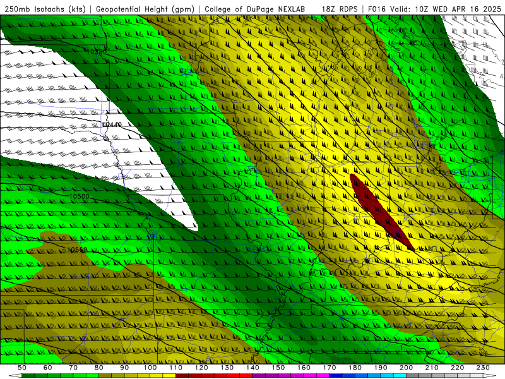Viewport: 505px width, 379px height.
Task: Click the 'Geopotential Height (gpm)' header text
Action: click(x=145, y=9)
